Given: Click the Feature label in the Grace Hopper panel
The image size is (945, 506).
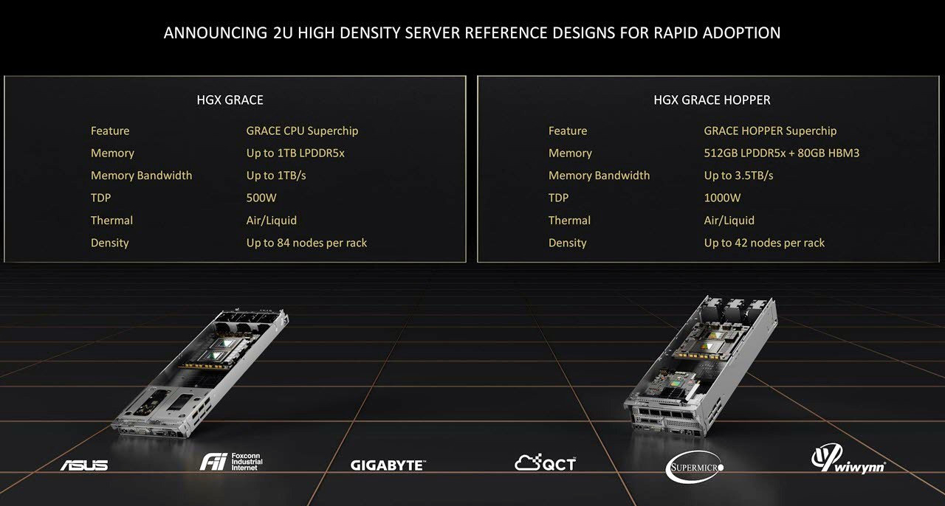Looking at the screenshot, I should (x=568, y=131).
